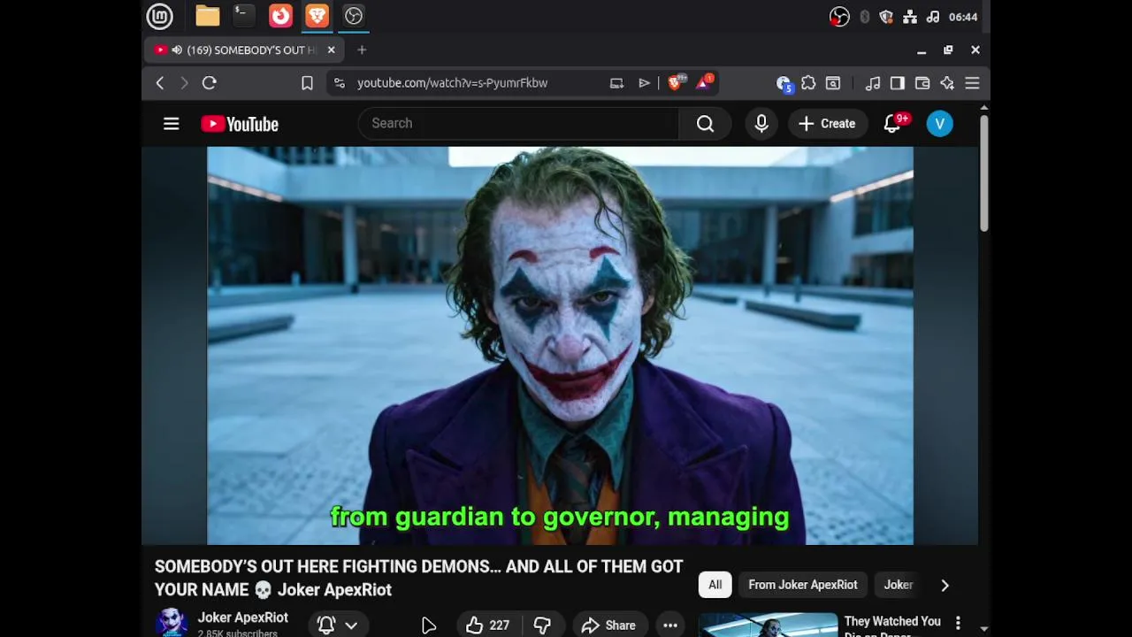Open OBS Studio from the panel
The height and width of the screenshot is (637, 1132).
(x=354, y=16)
